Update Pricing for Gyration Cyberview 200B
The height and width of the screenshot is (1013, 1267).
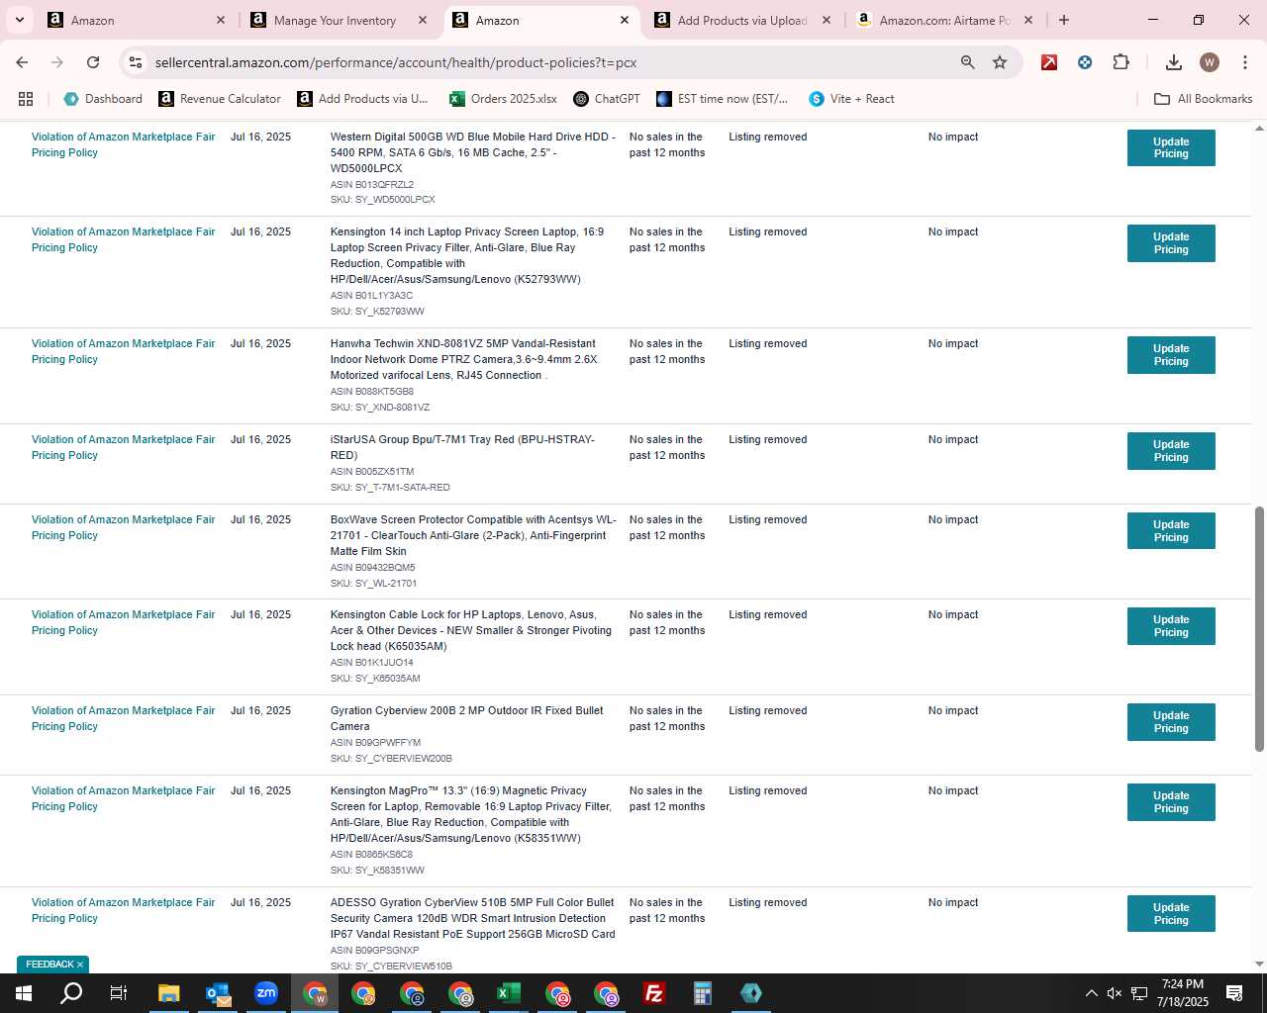pyautogui.click(x=1171, y=722)
